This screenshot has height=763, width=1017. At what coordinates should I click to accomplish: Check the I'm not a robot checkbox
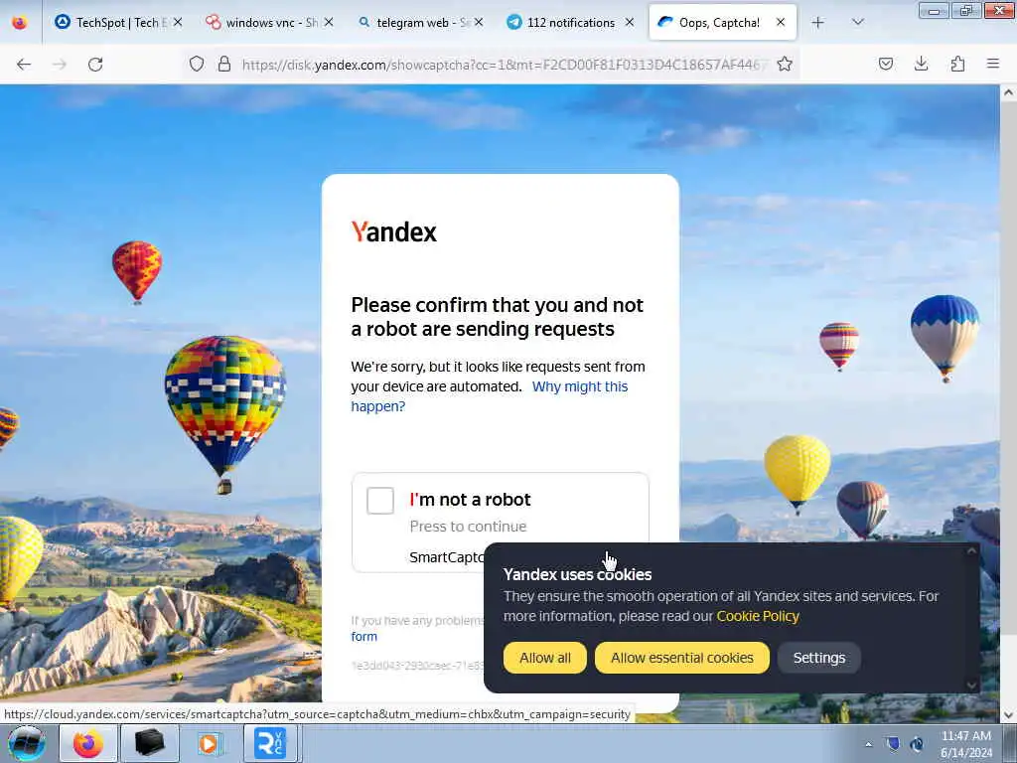[x=380, y=501]
